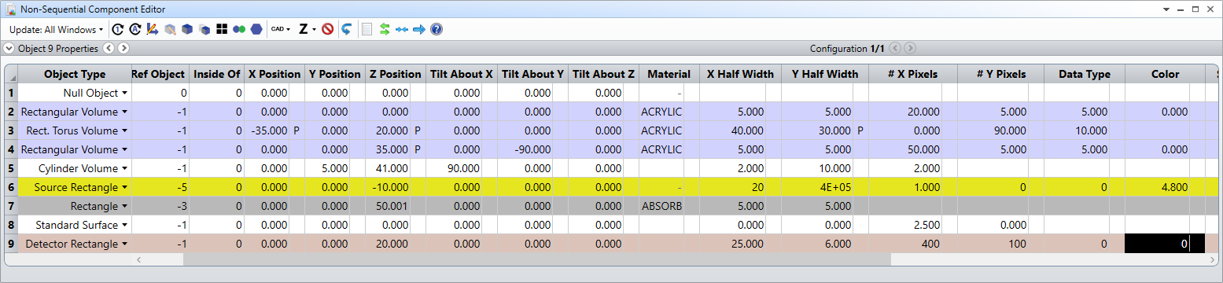Click the Data Type column header

(1085, 74)
